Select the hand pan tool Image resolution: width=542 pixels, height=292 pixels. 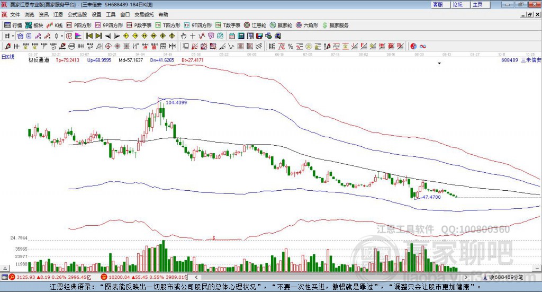183,36
